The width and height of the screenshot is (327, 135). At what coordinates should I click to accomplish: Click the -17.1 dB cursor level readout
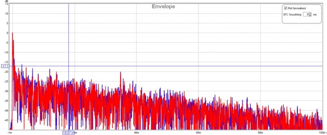pos(5,66)
